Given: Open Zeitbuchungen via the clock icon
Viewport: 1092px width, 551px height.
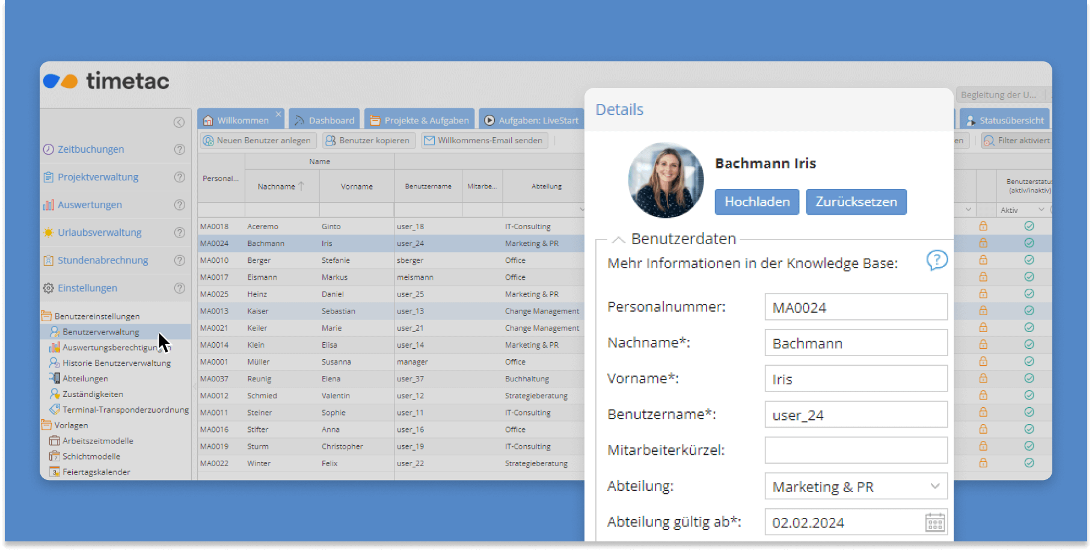Looking at the screenshot, I should tap(48, 149).
